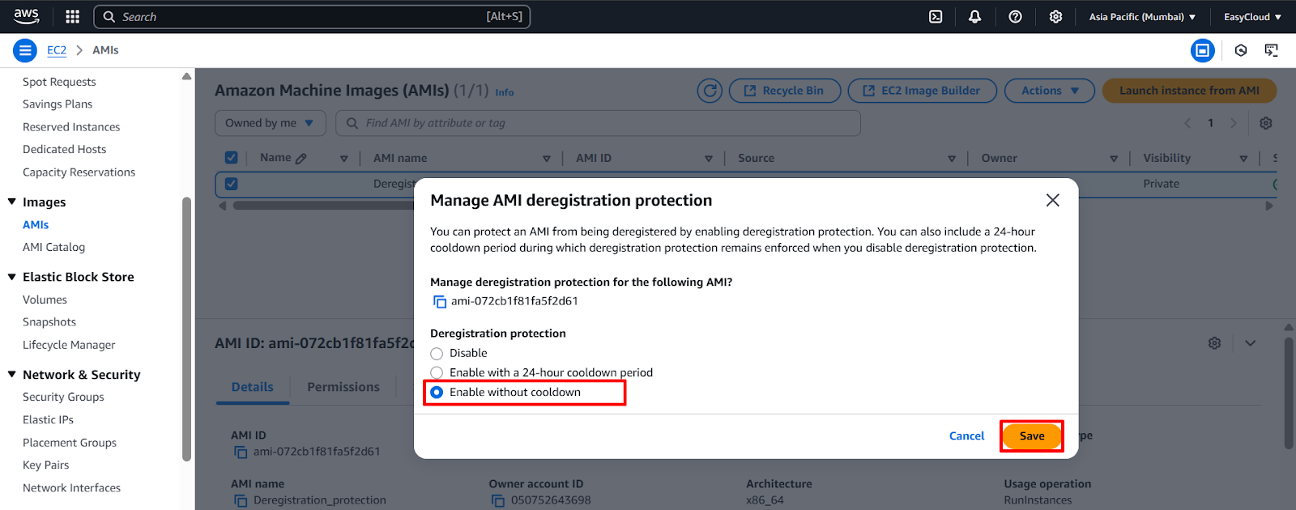
Task: Open details panel settings gear
Action: coord(1214,343)
